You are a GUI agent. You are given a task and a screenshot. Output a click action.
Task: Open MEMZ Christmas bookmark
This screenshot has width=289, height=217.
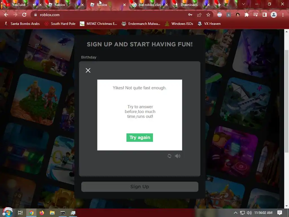point(98,24)
